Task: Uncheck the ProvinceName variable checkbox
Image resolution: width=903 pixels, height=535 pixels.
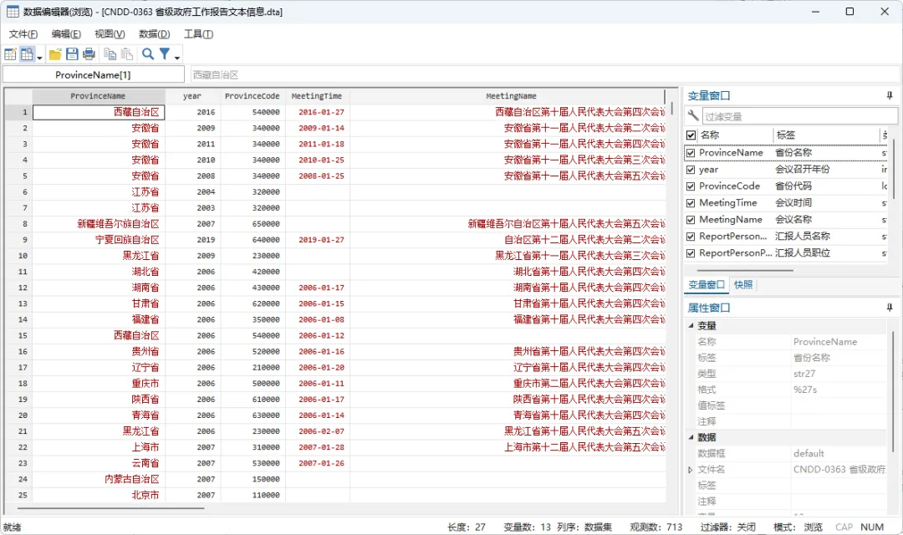Action: point(691,153)
